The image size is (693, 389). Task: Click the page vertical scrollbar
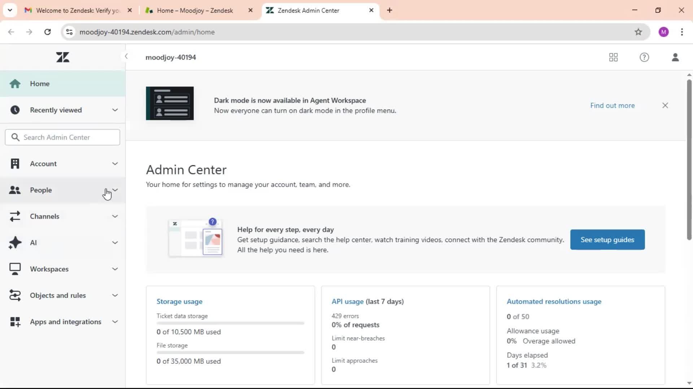pos(689,160)
